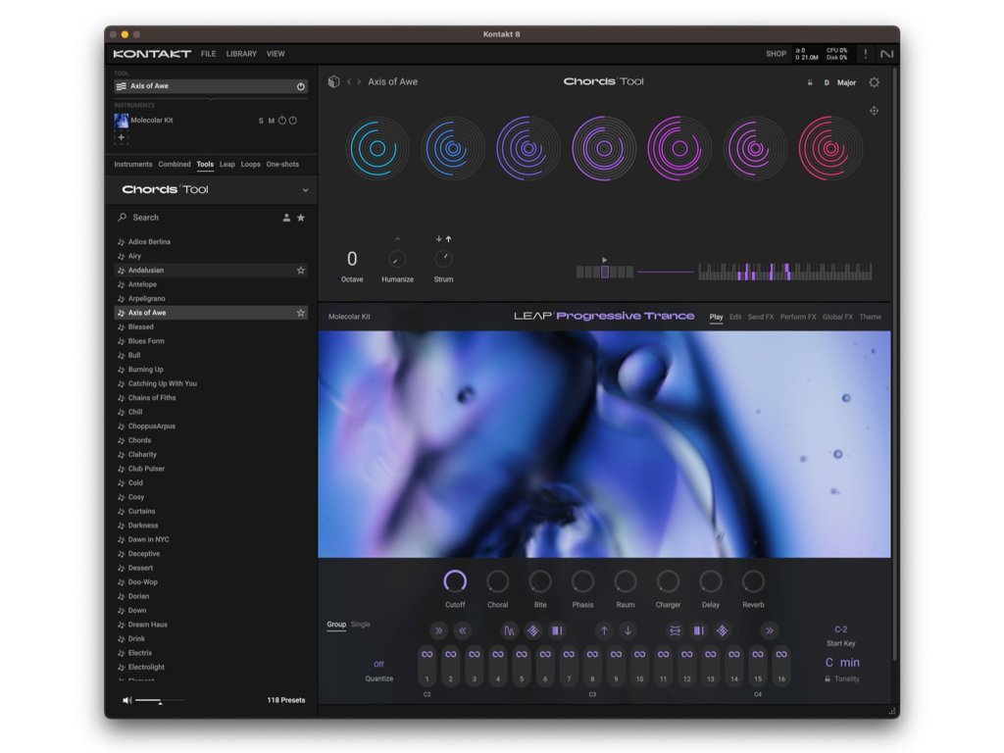Go to the previous preset with left chevron
Image resolution: width=1004 pixels, height=753 pixels.
pyautogui.click(x=349, y=82)
